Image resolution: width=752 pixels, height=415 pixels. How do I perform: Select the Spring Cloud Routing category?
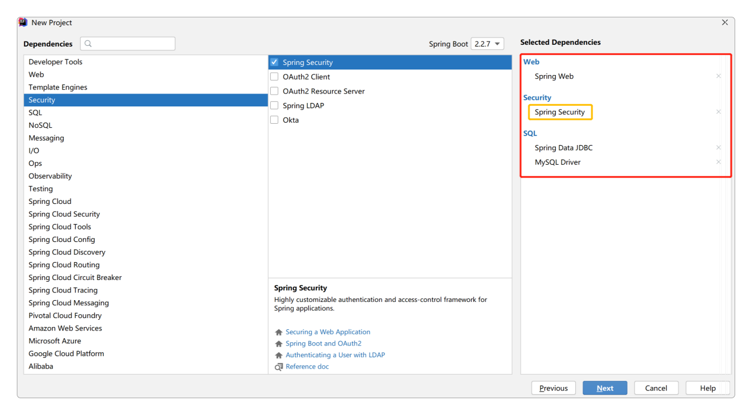point(146,265)
